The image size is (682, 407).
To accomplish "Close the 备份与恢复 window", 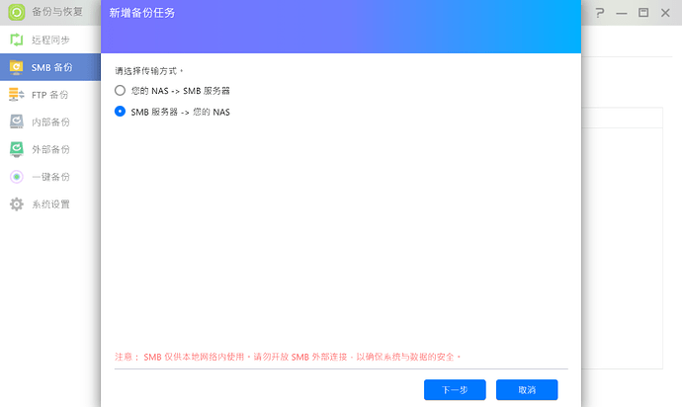I will [x=666, y=14].
